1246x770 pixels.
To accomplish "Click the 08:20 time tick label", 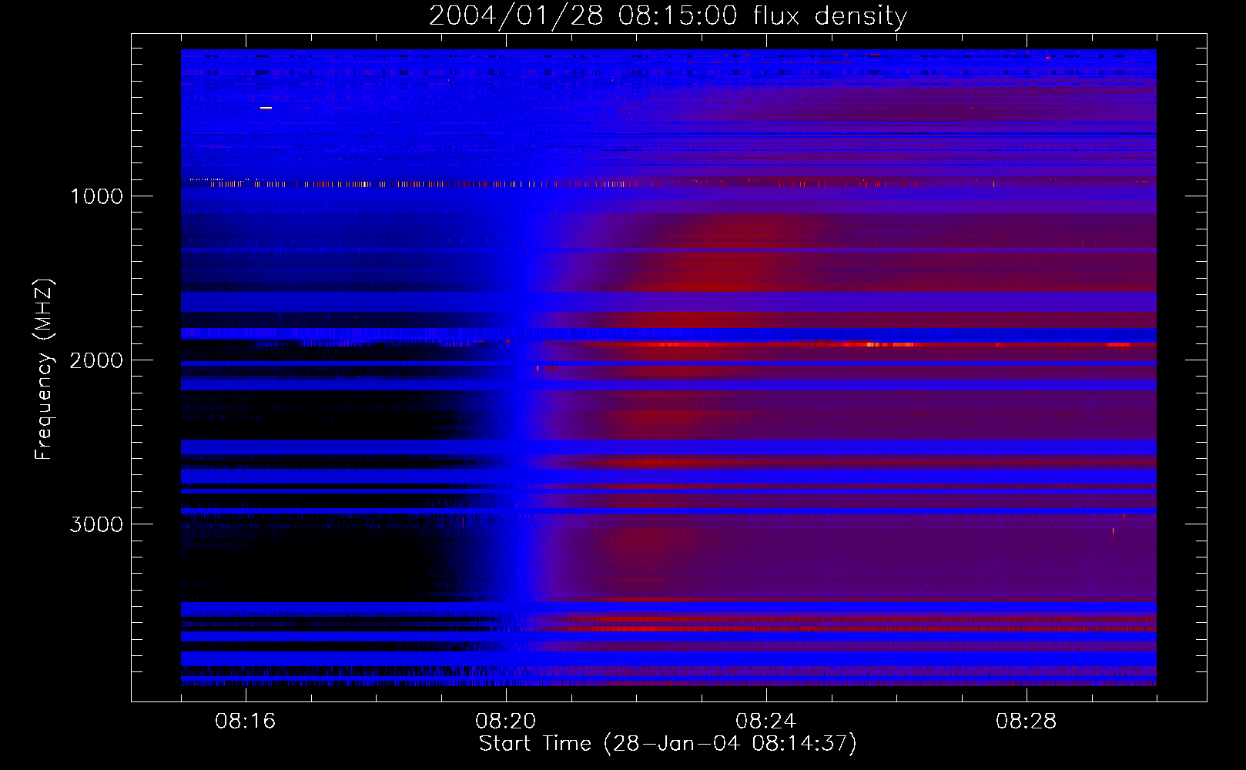I will (x=506, y=721).
